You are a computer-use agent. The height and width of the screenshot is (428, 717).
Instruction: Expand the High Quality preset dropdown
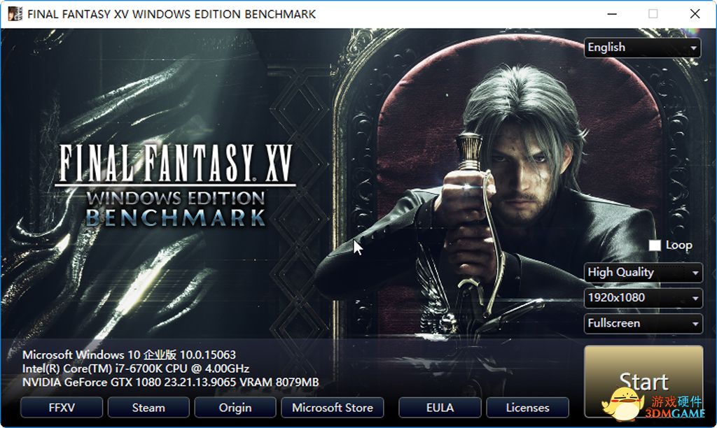643,272
